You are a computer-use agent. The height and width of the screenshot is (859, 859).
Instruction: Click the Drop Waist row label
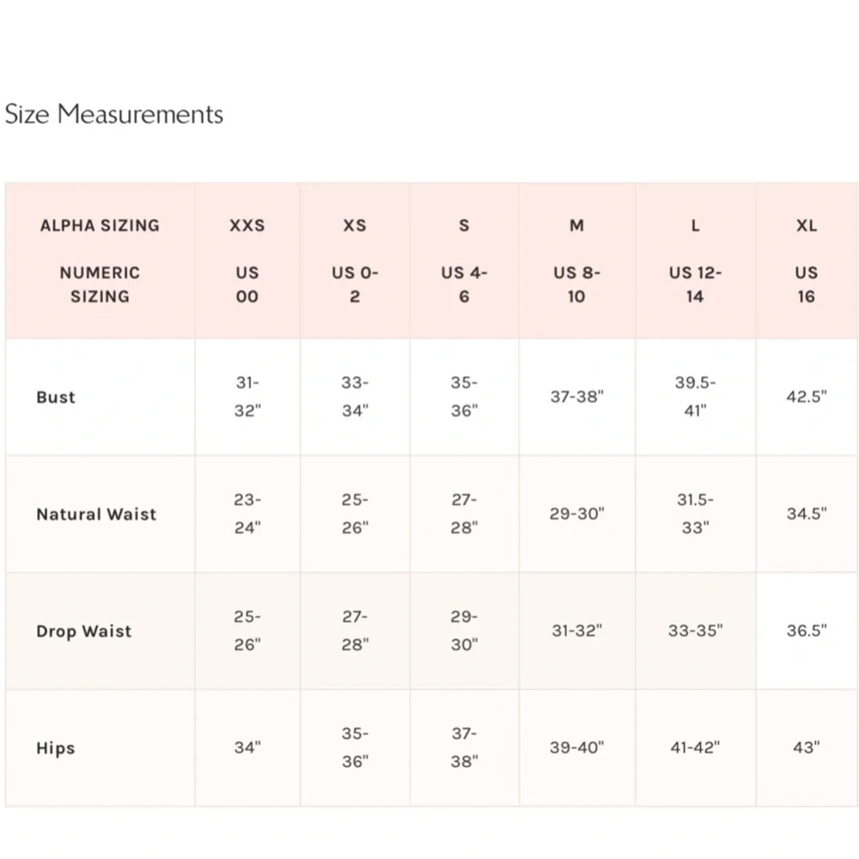(x=84, y=631)
